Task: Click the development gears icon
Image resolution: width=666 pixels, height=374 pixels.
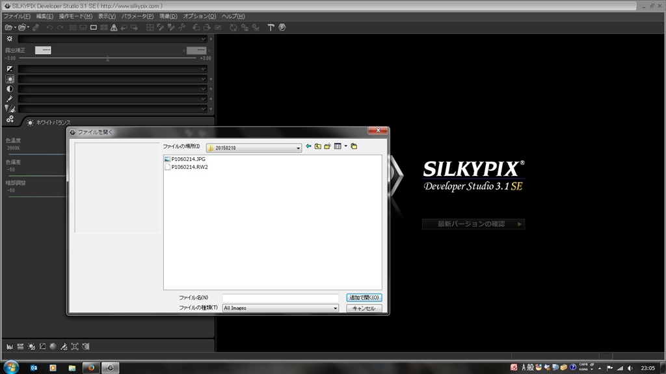Action: click(x=10, y=119)
